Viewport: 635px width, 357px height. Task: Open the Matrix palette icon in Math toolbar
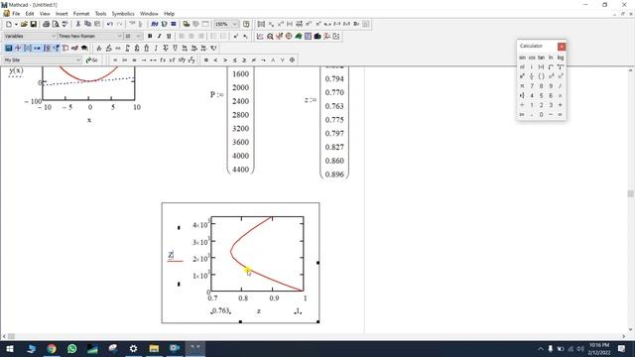28,49
